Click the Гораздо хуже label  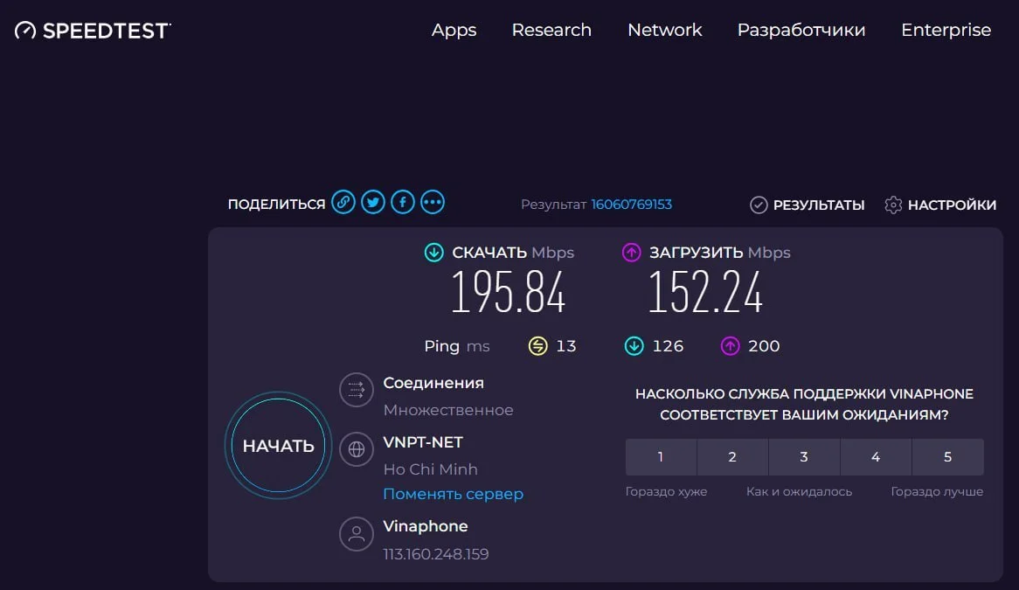coord(666,491)
